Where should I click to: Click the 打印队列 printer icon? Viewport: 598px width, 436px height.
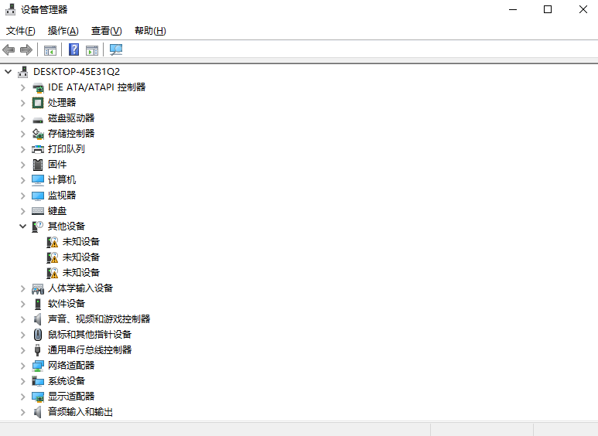38,148
